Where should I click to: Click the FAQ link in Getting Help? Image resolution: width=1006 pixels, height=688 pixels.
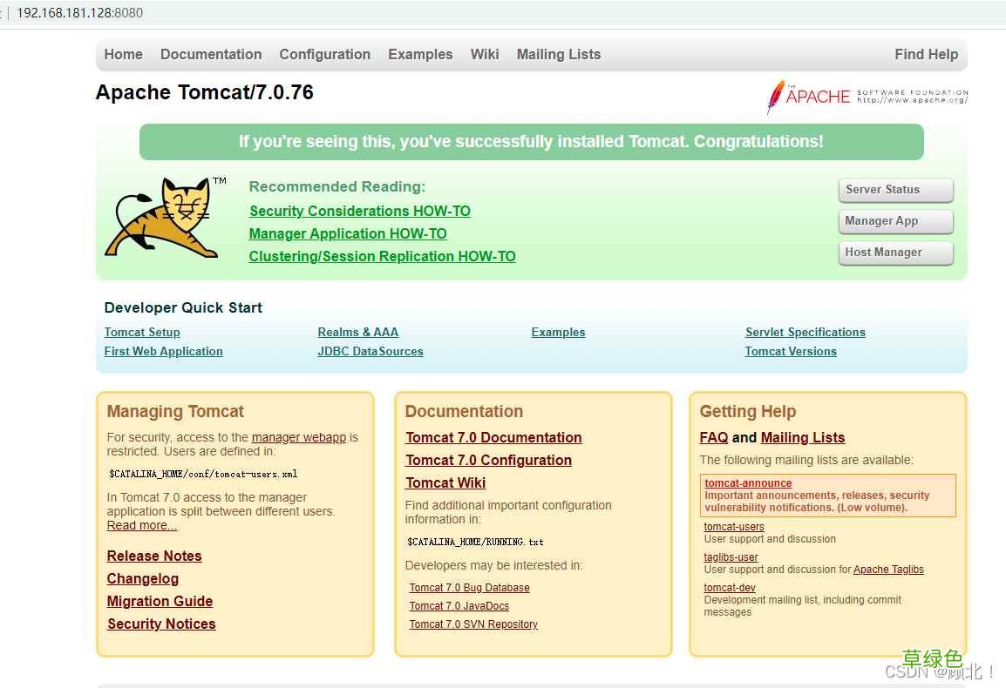tap(713, 437)
